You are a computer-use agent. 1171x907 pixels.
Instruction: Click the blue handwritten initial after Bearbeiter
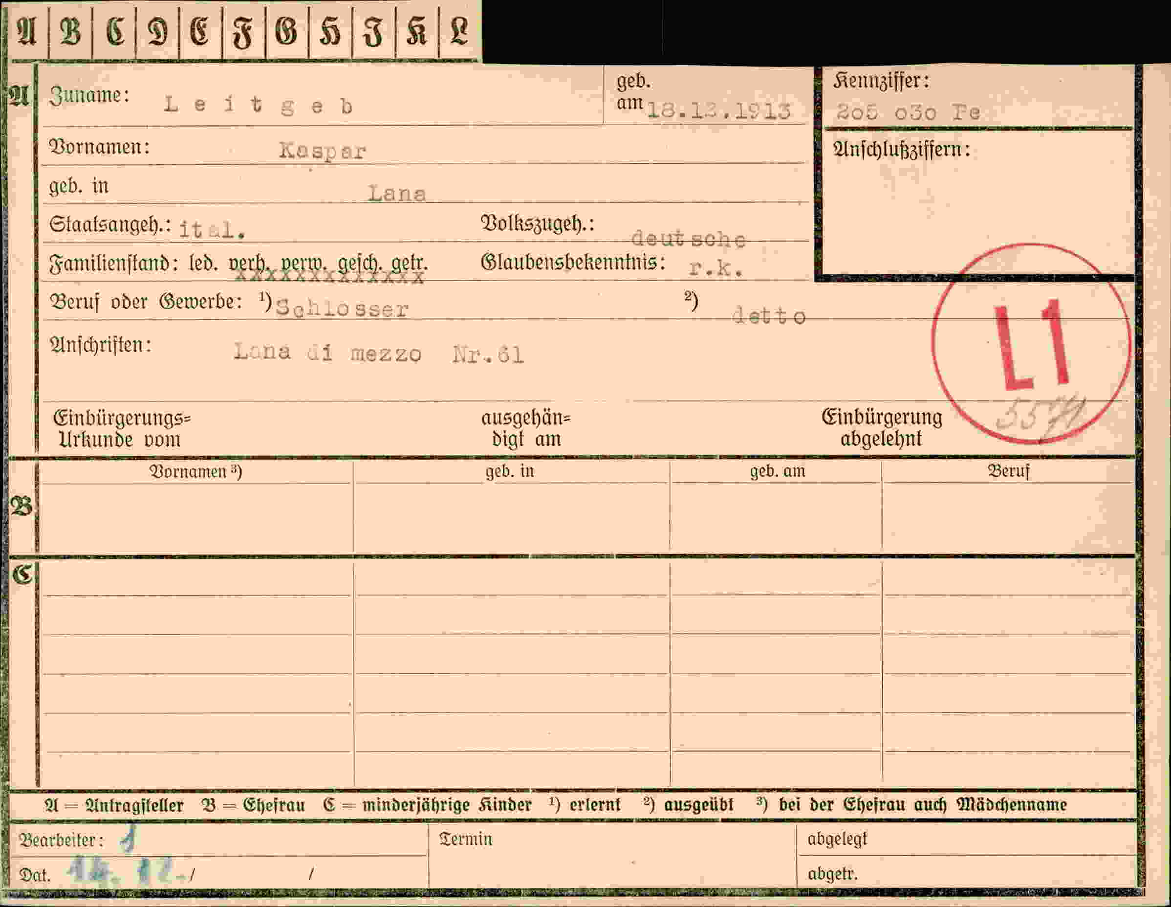[128, 840]
